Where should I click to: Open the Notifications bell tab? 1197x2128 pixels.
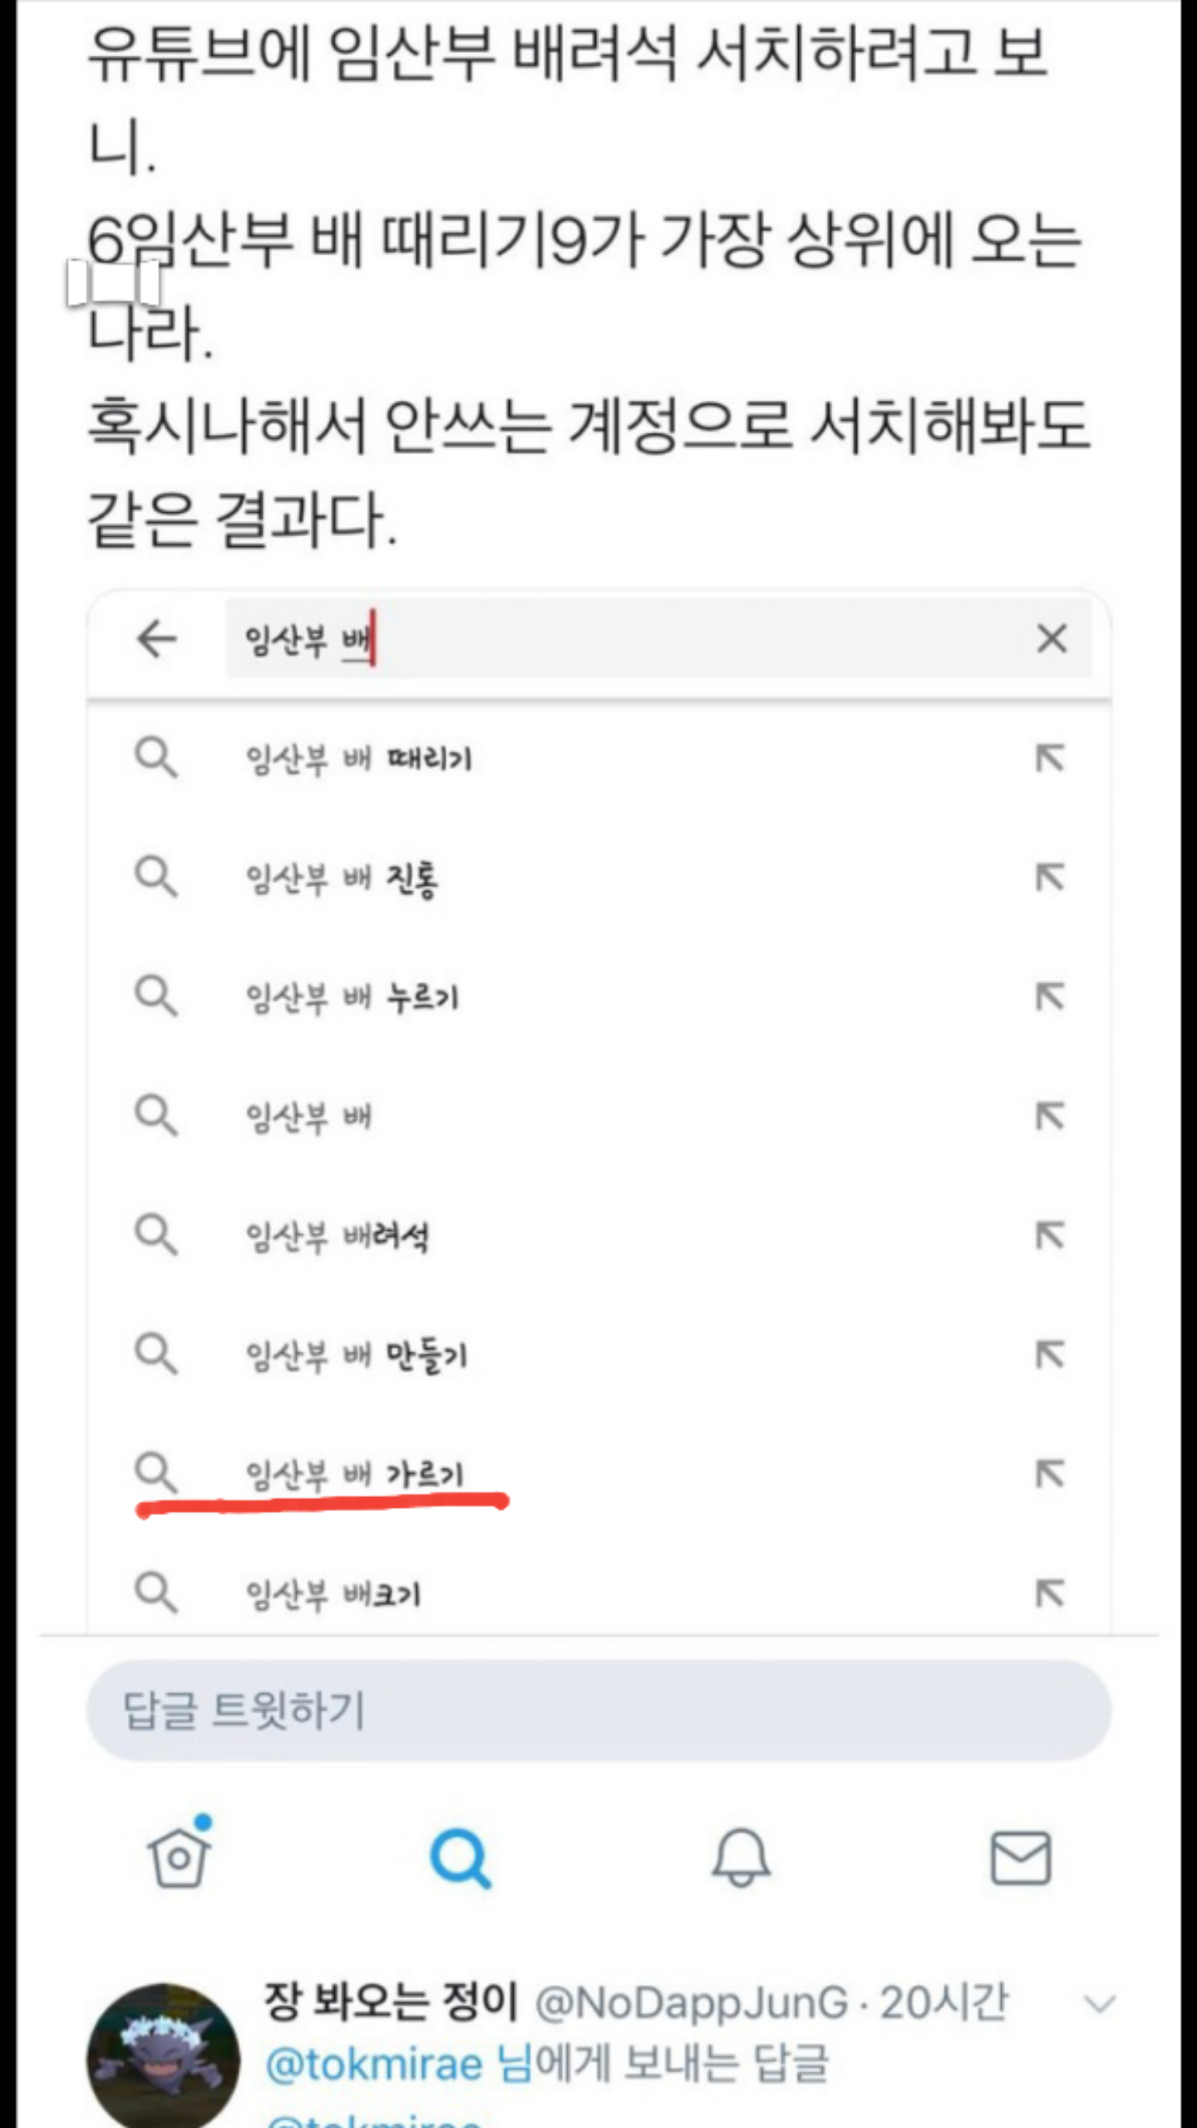(x=741, y=1857)
